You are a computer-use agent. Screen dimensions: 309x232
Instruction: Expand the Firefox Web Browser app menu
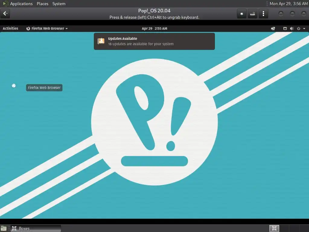47,28
